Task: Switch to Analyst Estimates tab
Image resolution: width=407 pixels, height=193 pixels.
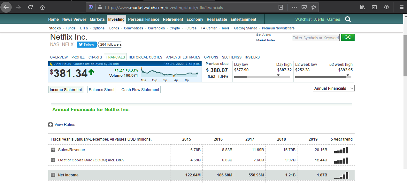Action: click(x=183, y=58)
